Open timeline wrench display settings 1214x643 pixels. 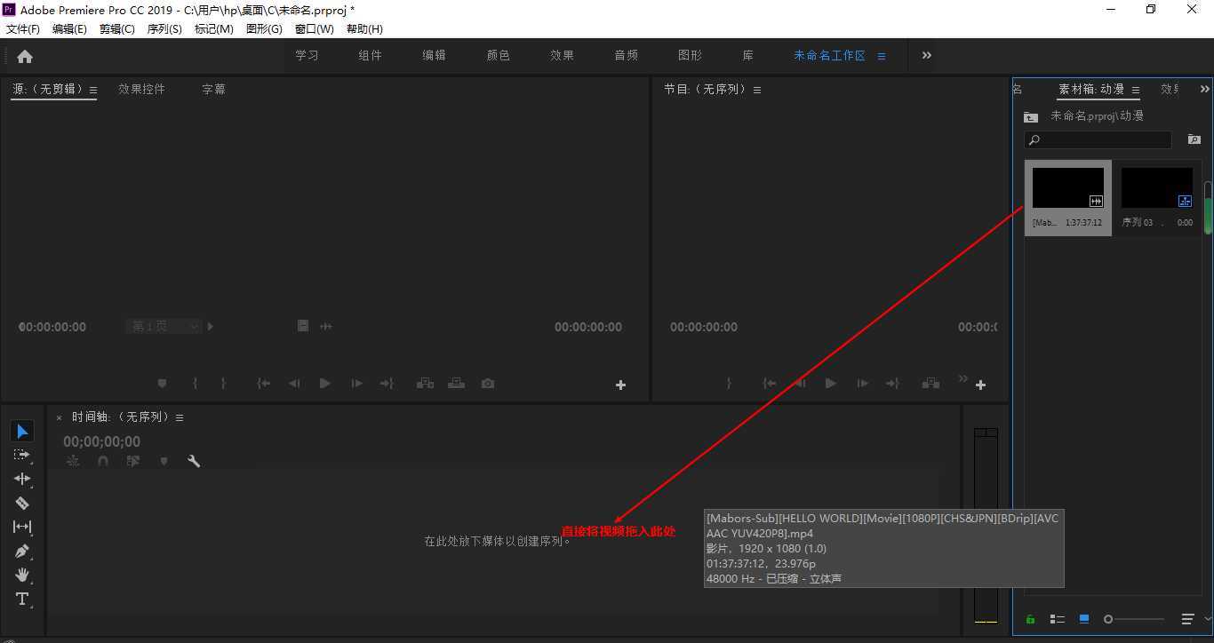pos(194,461)
